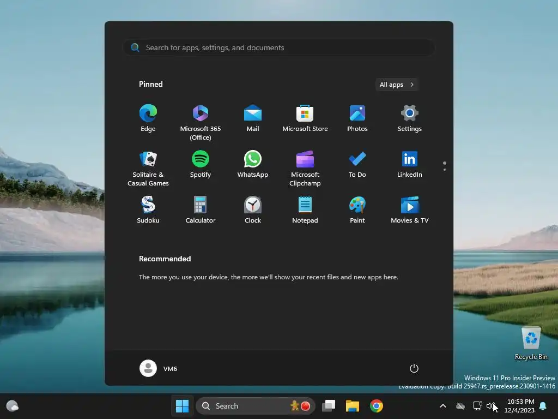Viewport: 558px width, 419px height.
Task: Open the VM6 user account menu
Action: [159, 368]
